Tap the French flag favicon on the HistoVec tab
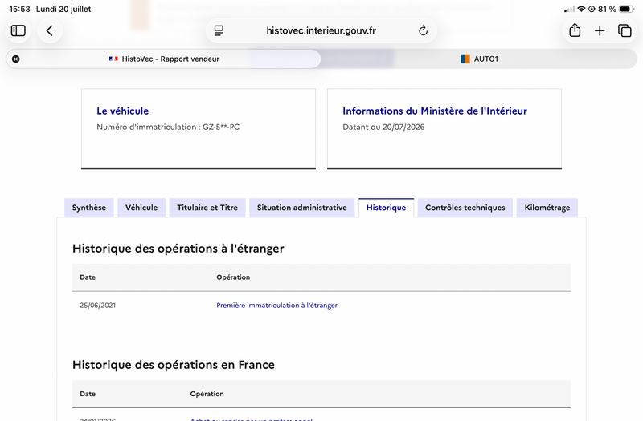This screenshot has height=421, width=643. (113, 59)
